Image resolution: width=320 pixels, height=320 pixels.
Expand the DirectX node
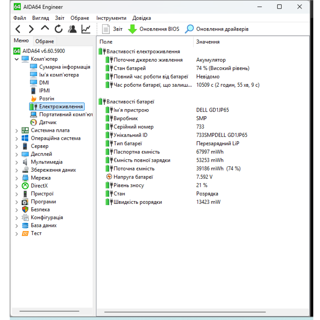17,186
